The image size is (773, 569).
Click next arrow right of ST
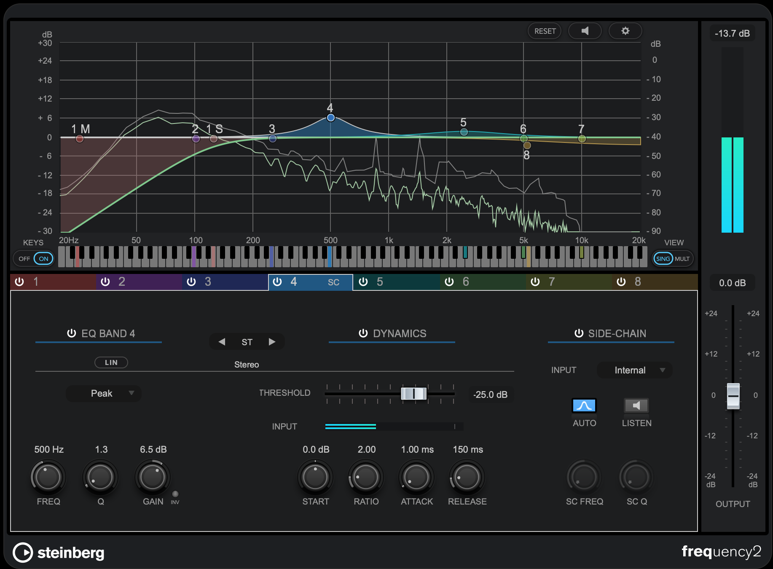[272, 342]
